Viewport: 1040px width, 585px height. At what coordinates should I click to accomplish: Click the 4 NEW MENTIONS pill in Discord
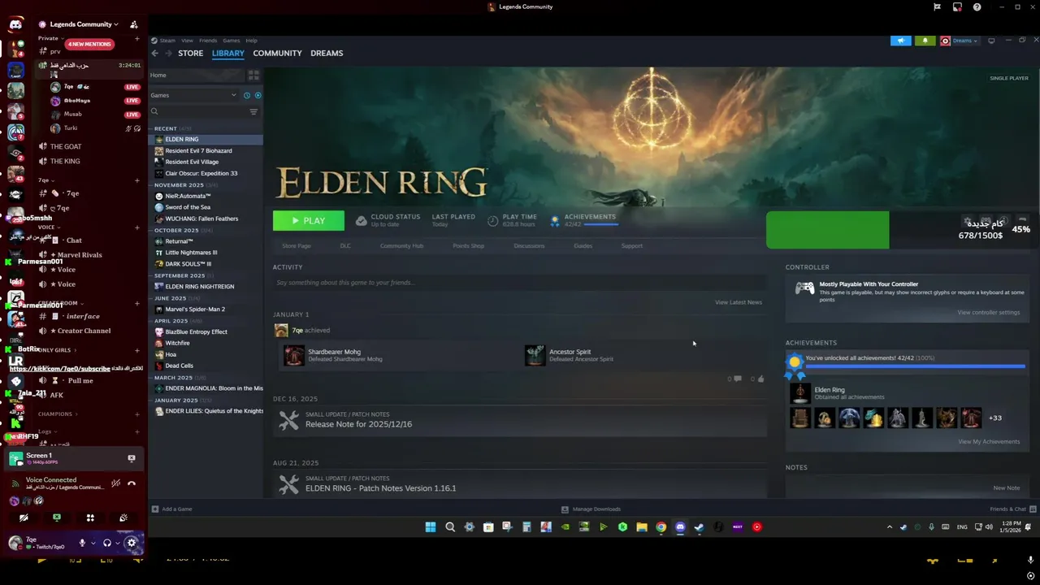(89, 44)
